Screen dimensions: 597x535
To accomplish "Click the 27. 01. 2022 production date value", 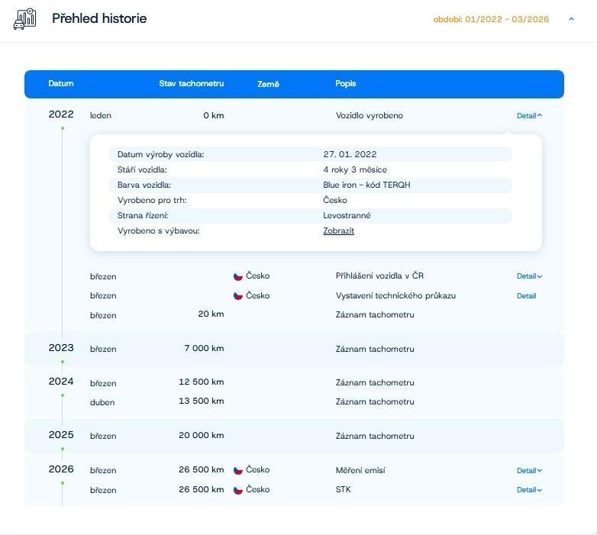I will click(x=350, y=154).
